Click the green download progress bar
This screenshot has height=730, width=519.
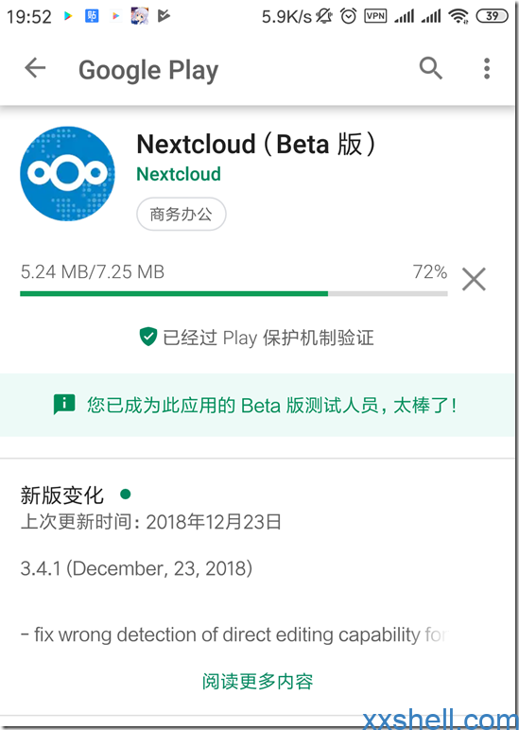234,294
